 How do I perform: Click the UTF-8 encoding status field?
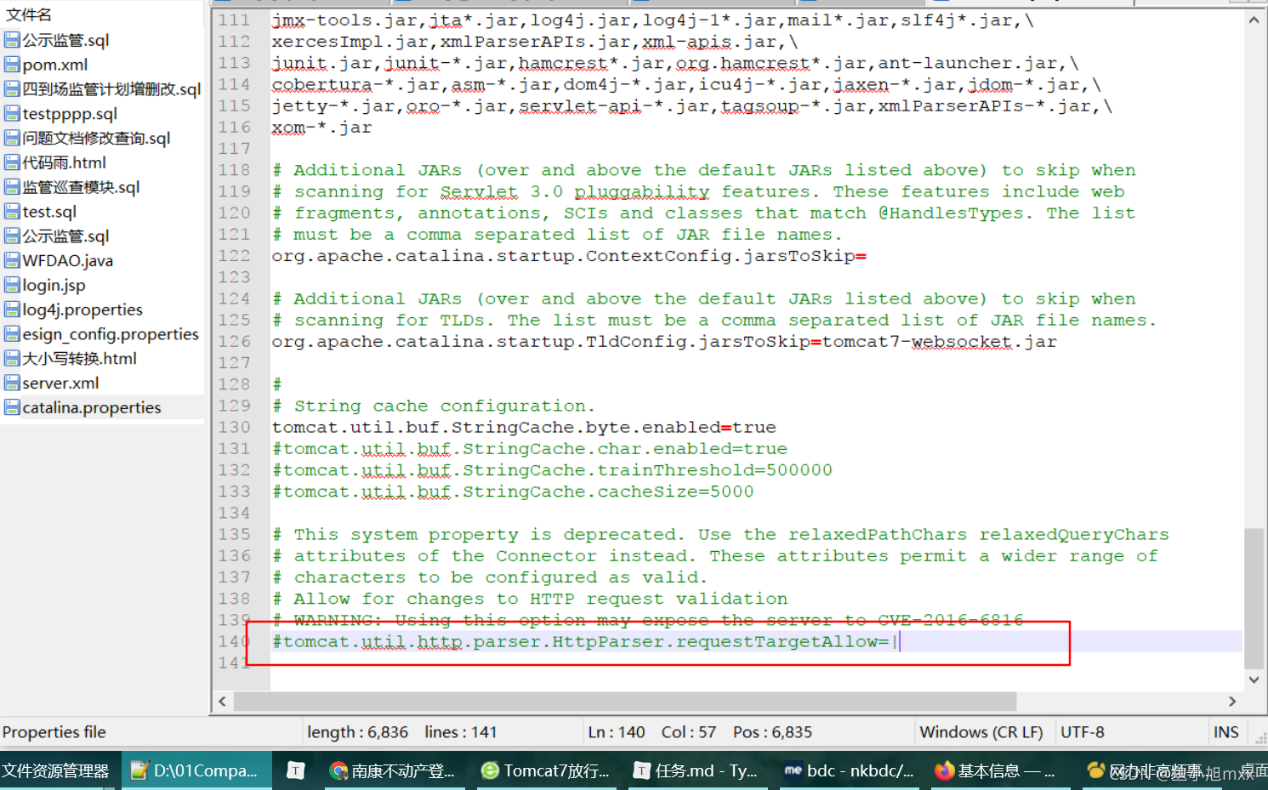1083,732
